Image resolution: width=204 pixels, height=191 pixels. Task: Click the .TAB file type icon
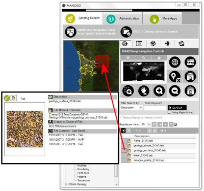[x=13, y=98]
